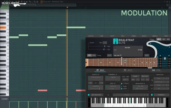Open the E1 bass zone note dropdown
The height and width of the screenshot is (108, 171).
(x=143, y=80)
